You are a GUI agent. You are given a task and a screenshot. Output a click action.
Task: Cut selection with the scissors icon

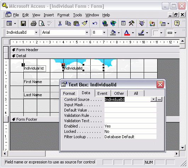tap(60, 23)
